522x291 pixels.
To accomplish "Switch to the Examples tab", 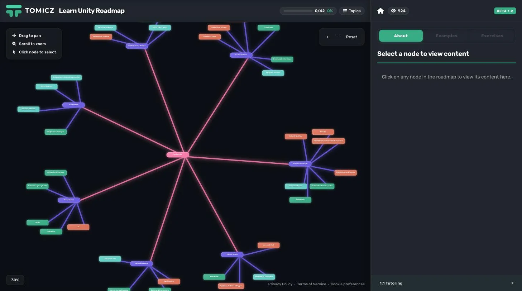I will 446,36.
